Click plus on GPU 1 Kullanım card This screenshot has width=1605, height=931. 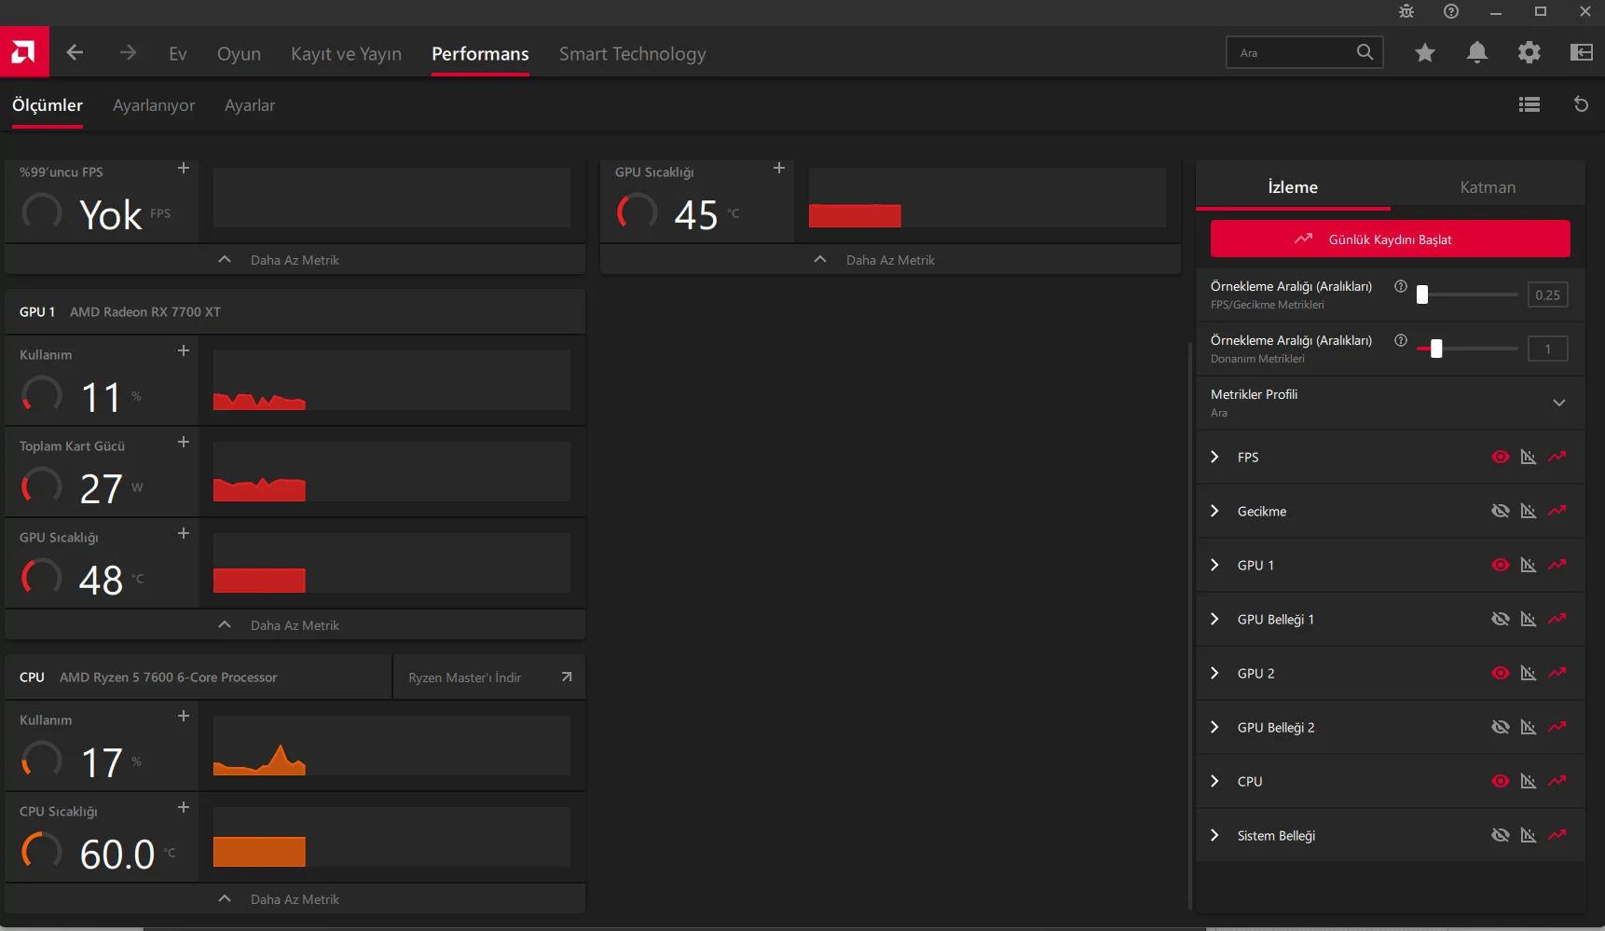pyautogui.click(x=184, y=350)
